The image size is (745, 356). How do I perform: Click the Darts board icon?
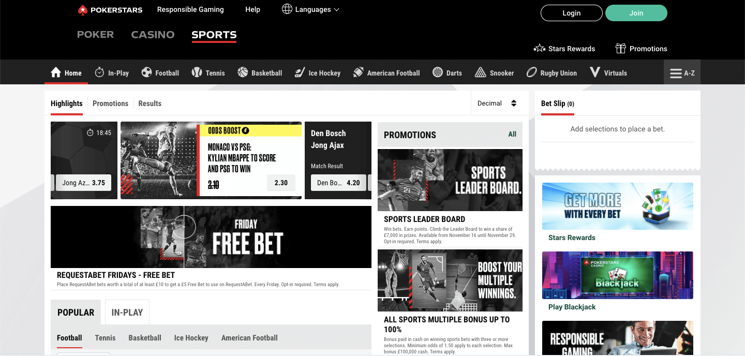click(438, 72)
